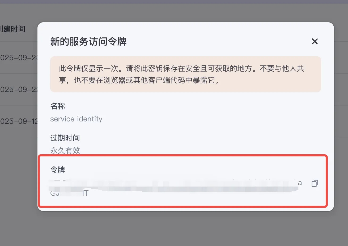Sort by the 创建时间 column header
The image size is (348, 246).
pos(12,29)
